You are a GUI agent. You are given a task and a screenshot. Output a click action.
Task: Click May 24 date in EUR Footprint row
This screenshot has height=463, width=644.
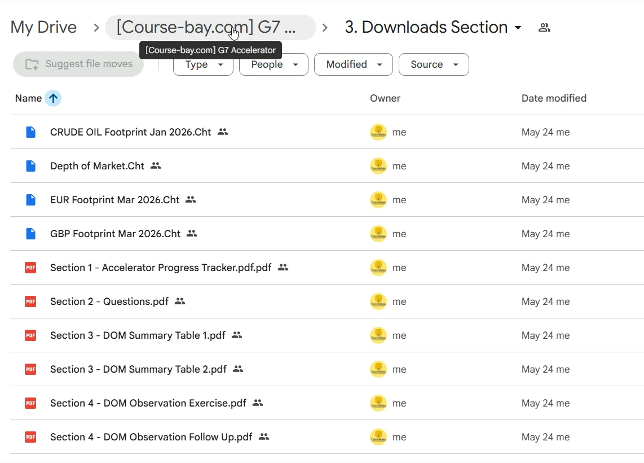(x=545, y=200)
